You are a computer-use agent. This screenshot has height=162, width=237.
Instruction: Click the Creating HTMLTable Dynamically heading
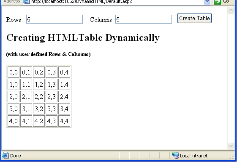[x=83, y=37]
